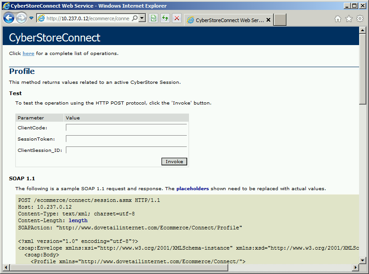This screenshot has height=274, width=369.
Task: Go to the Home page icon
Action: pos(338,18)
